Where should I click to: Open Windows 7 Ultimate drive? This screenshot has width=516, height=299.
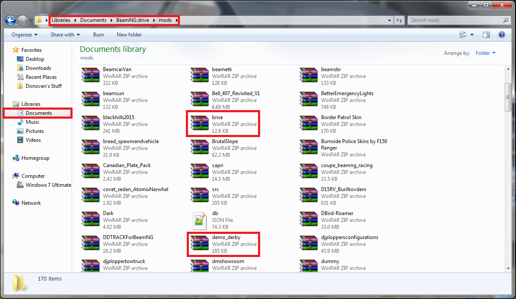coord(48,185)
